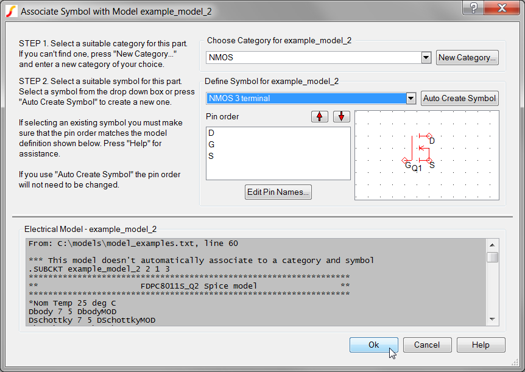Select pin S in the Pin order list

coord(211,156)
